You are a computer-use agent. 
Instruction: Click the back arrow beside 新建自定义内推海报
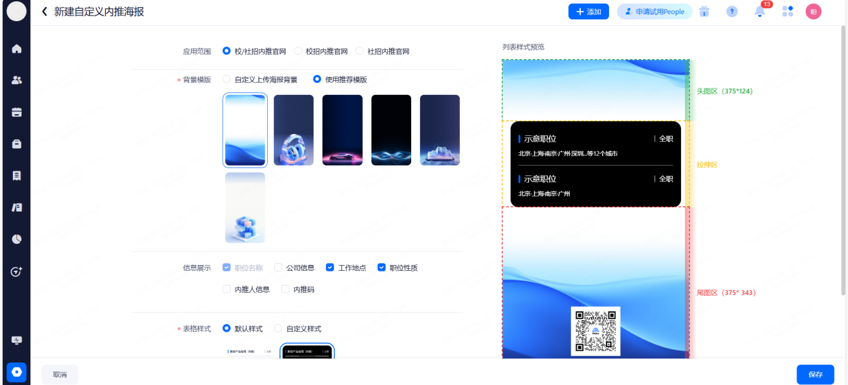click(44, 12)
